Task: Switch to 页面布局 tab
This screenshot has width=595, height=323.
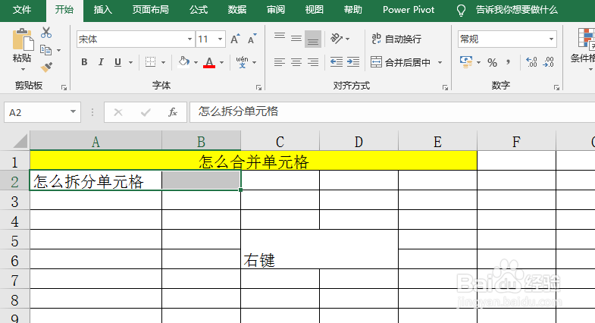Action: [150, 10]
